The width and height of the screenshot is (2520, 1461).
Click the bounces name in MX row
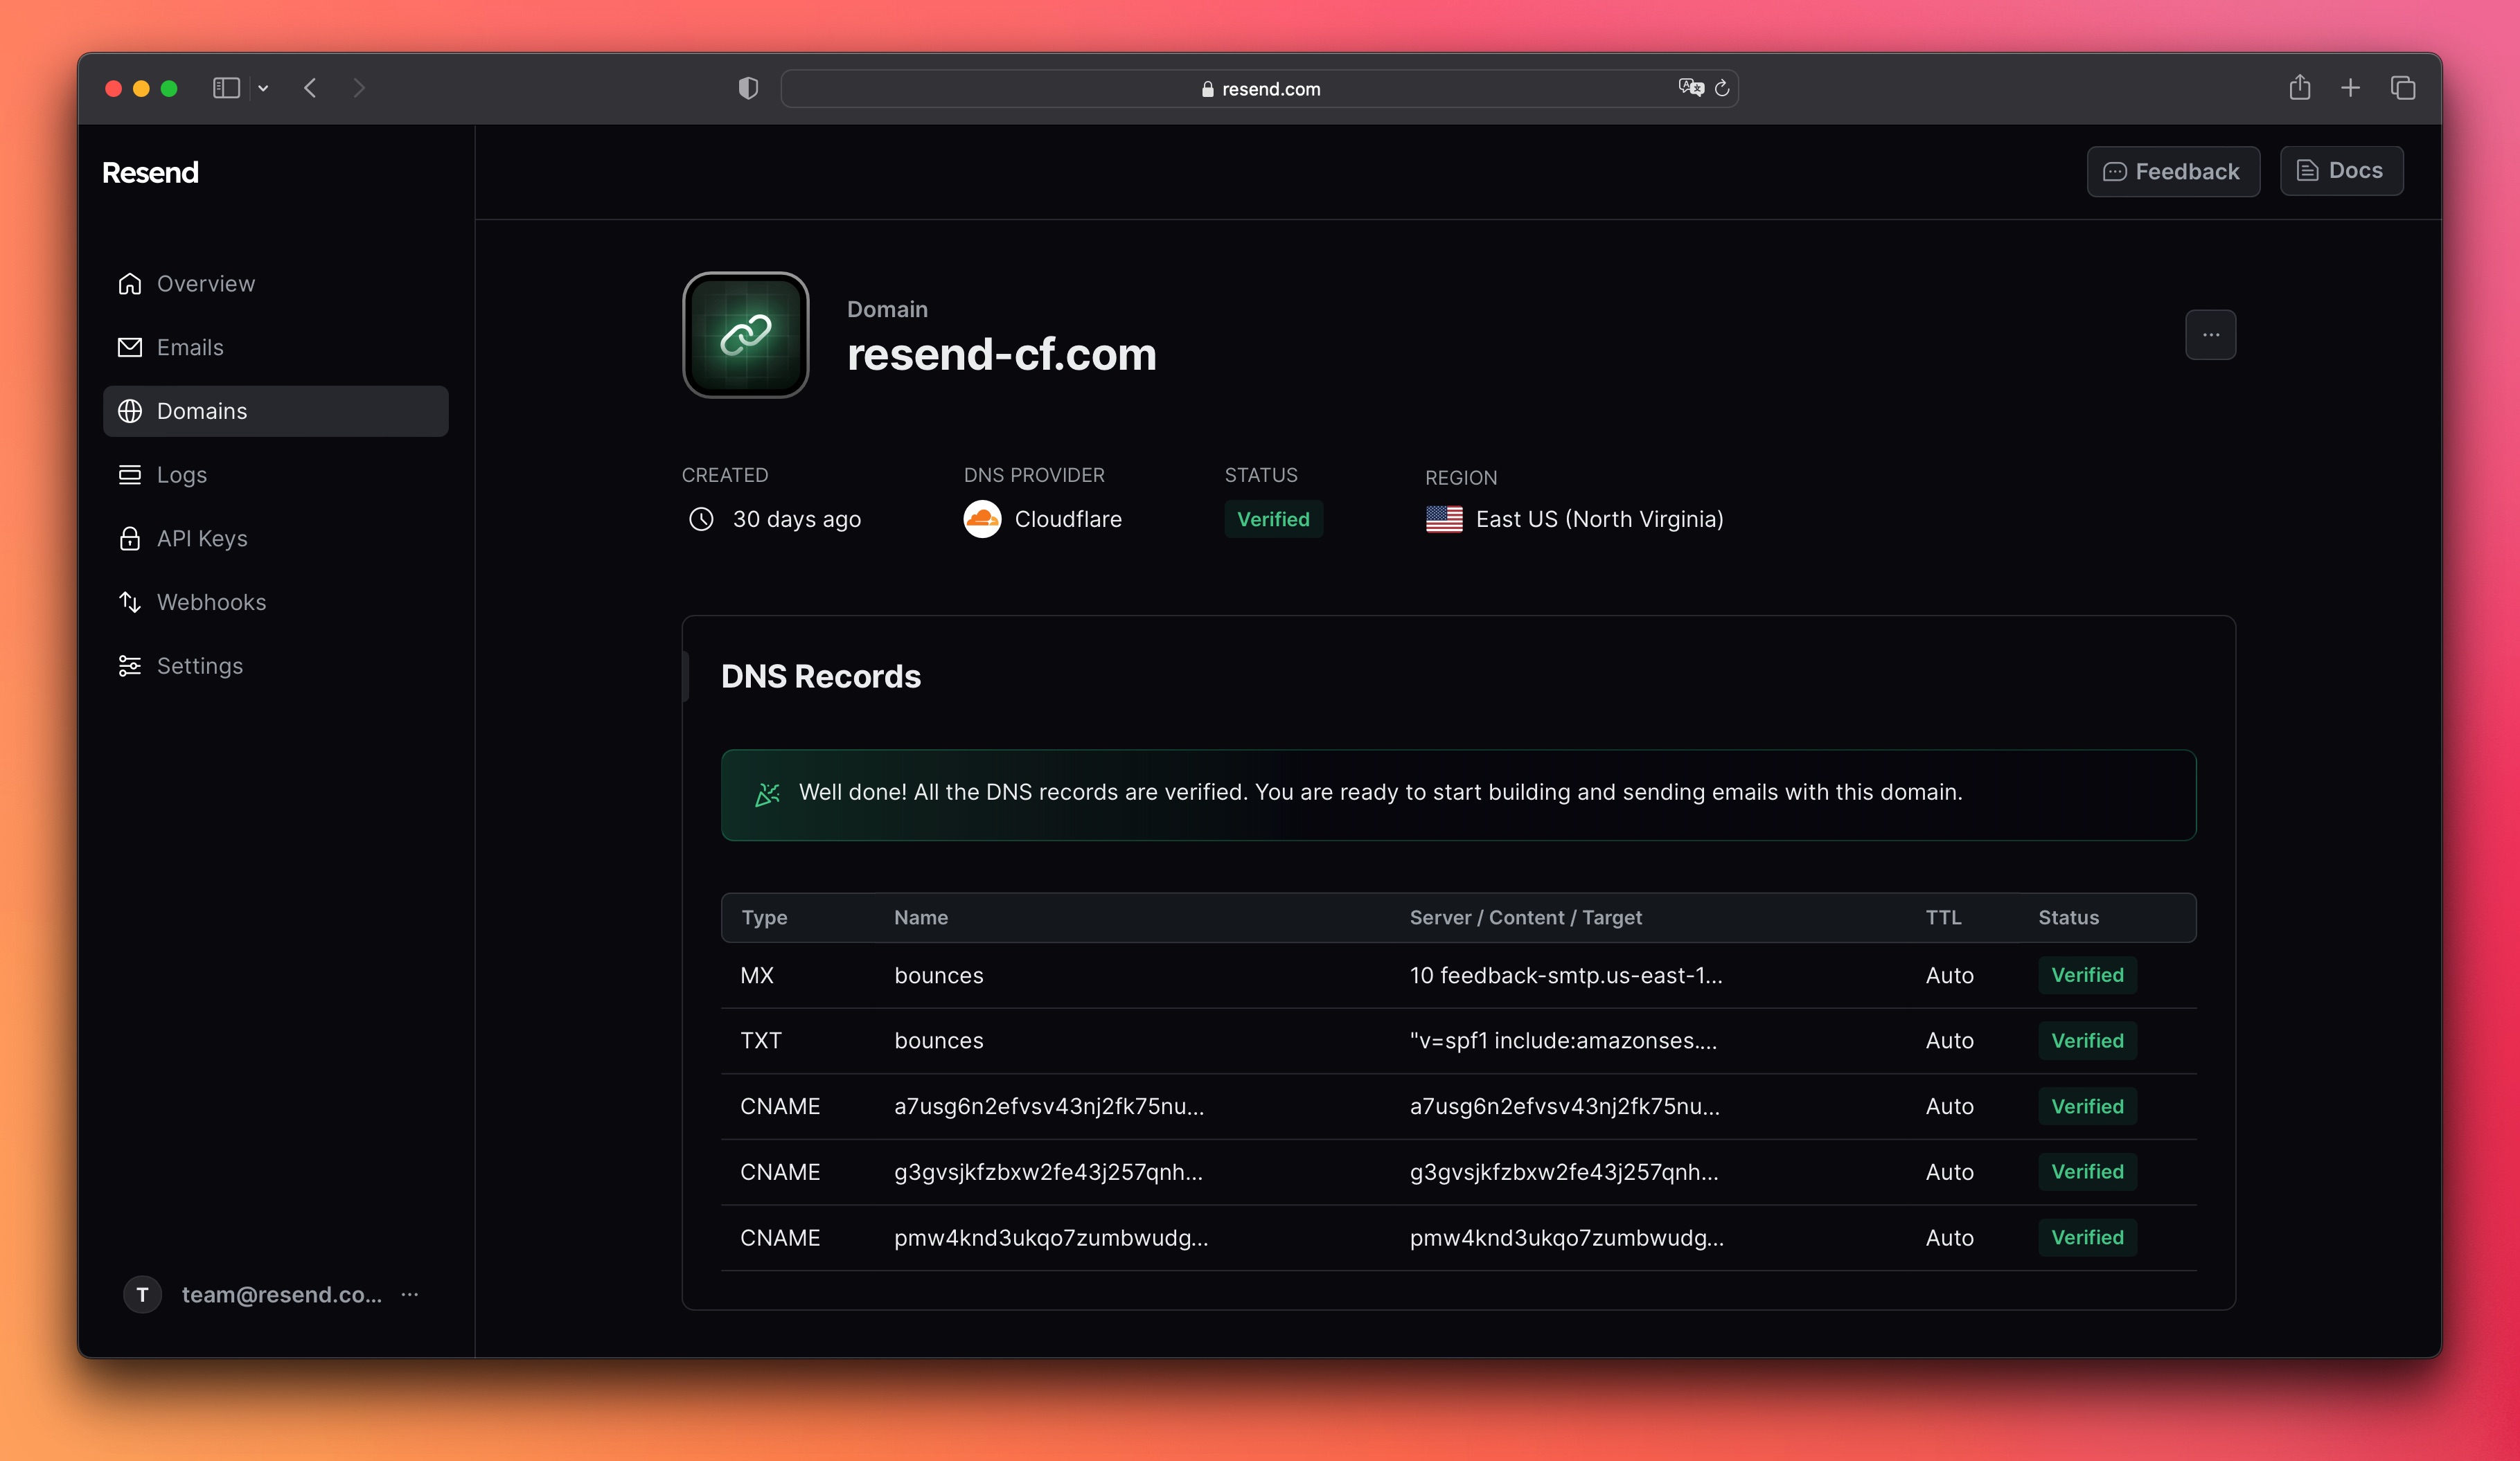[x=938, y=976]
